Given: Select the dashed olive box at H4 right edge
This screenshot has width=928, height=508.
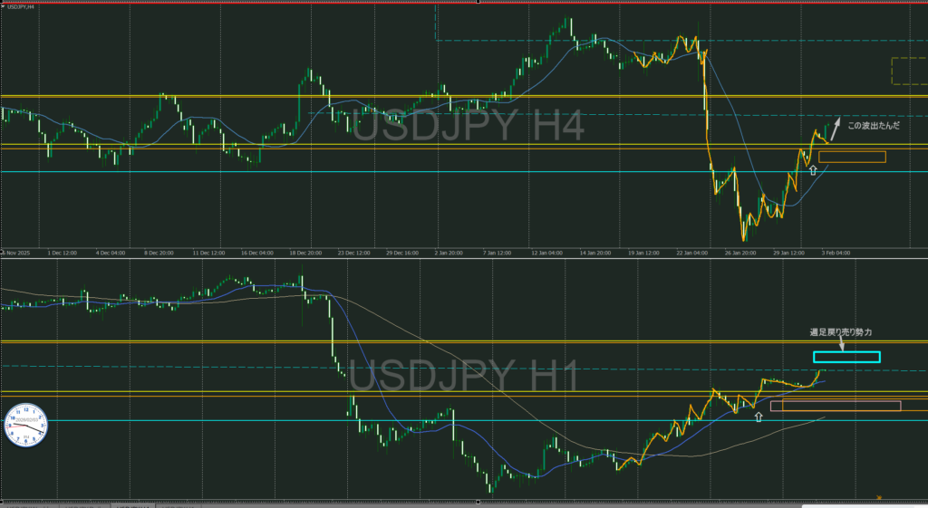Looking at the screenshot, I should tap(908, 71).
